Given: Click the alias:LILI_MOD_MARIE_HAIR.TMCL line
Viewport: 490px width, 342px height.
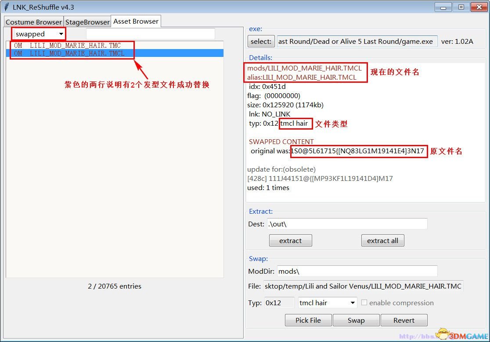Looking at the screenshot, I should (302, 78).
